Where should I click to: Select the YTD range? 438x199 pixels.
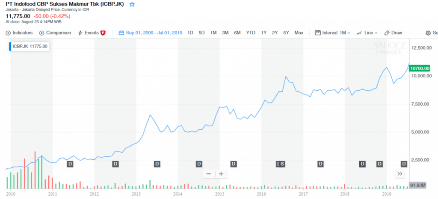[x=251, y=33]
